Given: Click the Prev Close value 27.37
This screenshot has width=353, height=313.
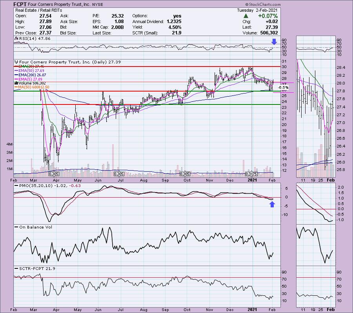Looking at the screenshot, I should pos(45,33).
